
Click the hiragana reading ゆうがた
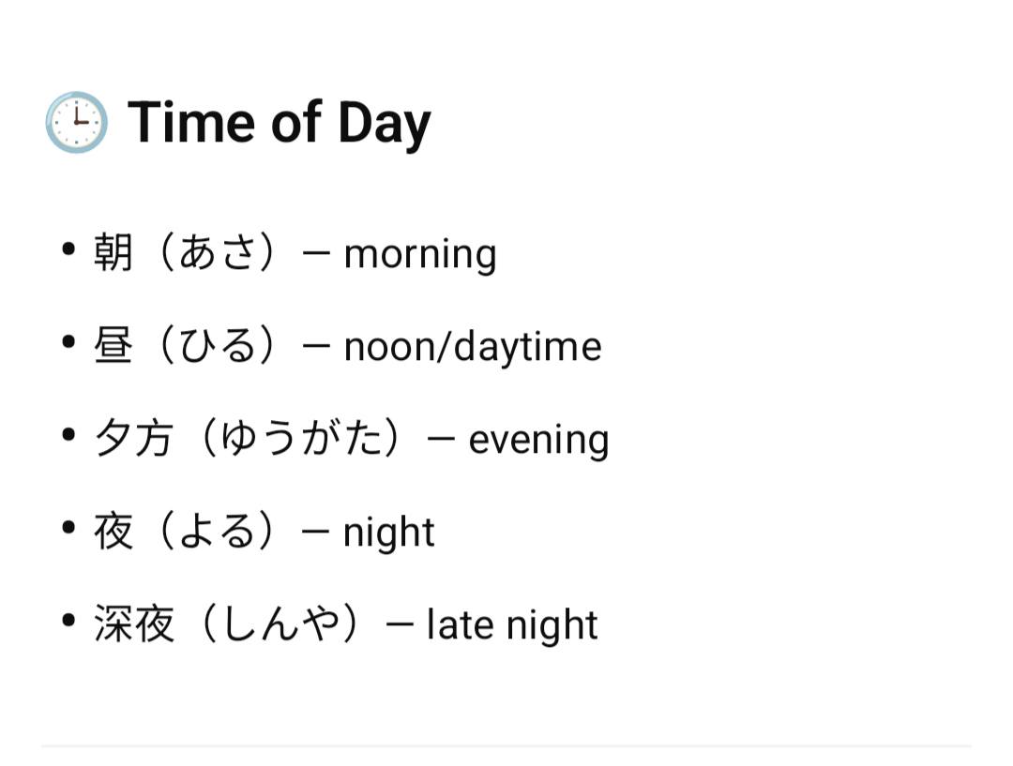300,440
